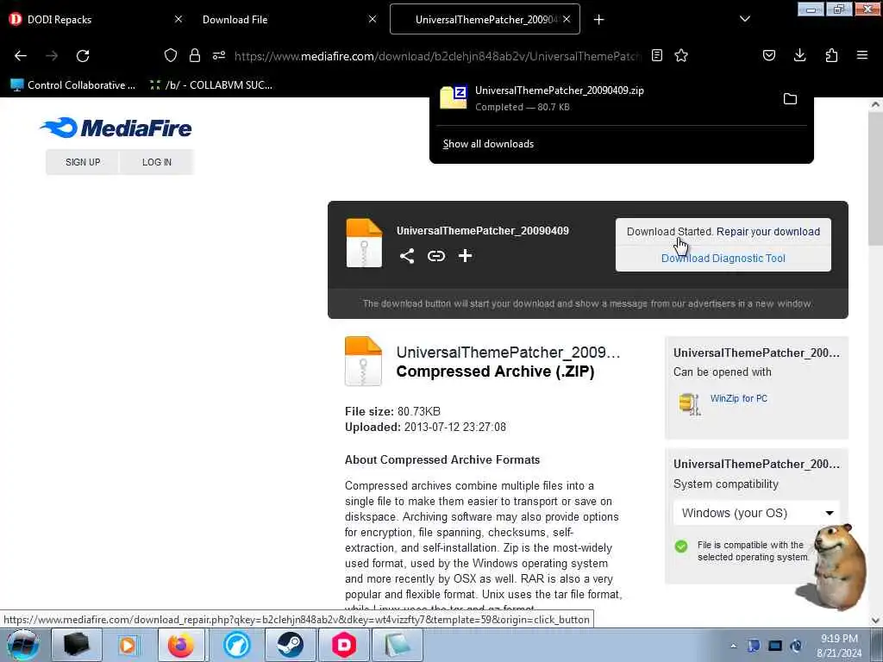Open the black folder taskbar icon

pyautogui.click(x=76, y=645)
